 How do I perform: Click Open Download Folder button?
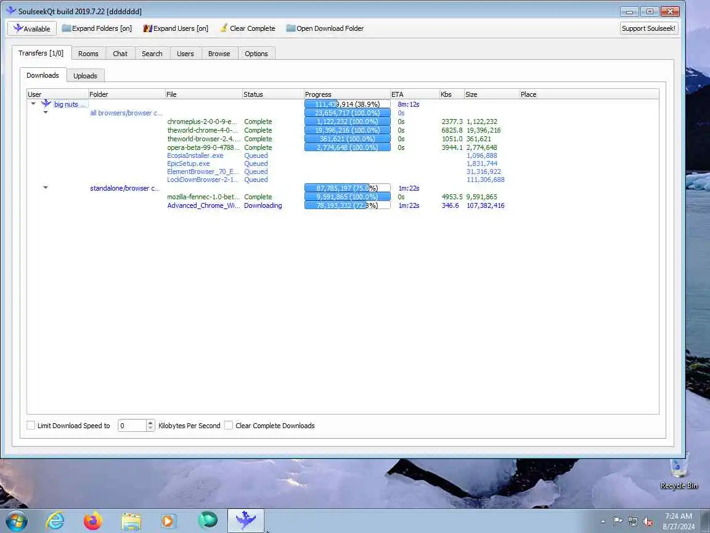(325, 28)
